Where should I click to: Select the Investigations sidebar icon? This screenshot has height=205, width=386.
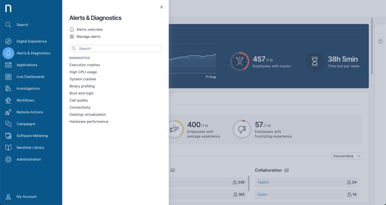8,88
